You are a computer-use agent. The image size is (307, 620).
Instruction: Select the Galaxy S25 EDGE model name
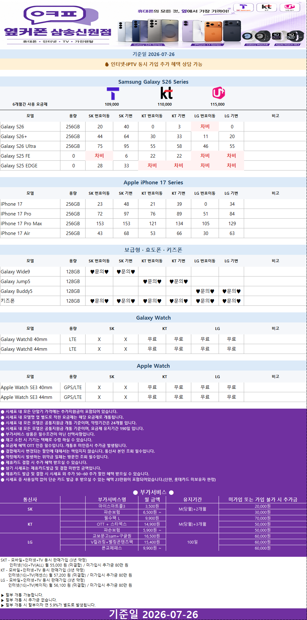[19, 166]
